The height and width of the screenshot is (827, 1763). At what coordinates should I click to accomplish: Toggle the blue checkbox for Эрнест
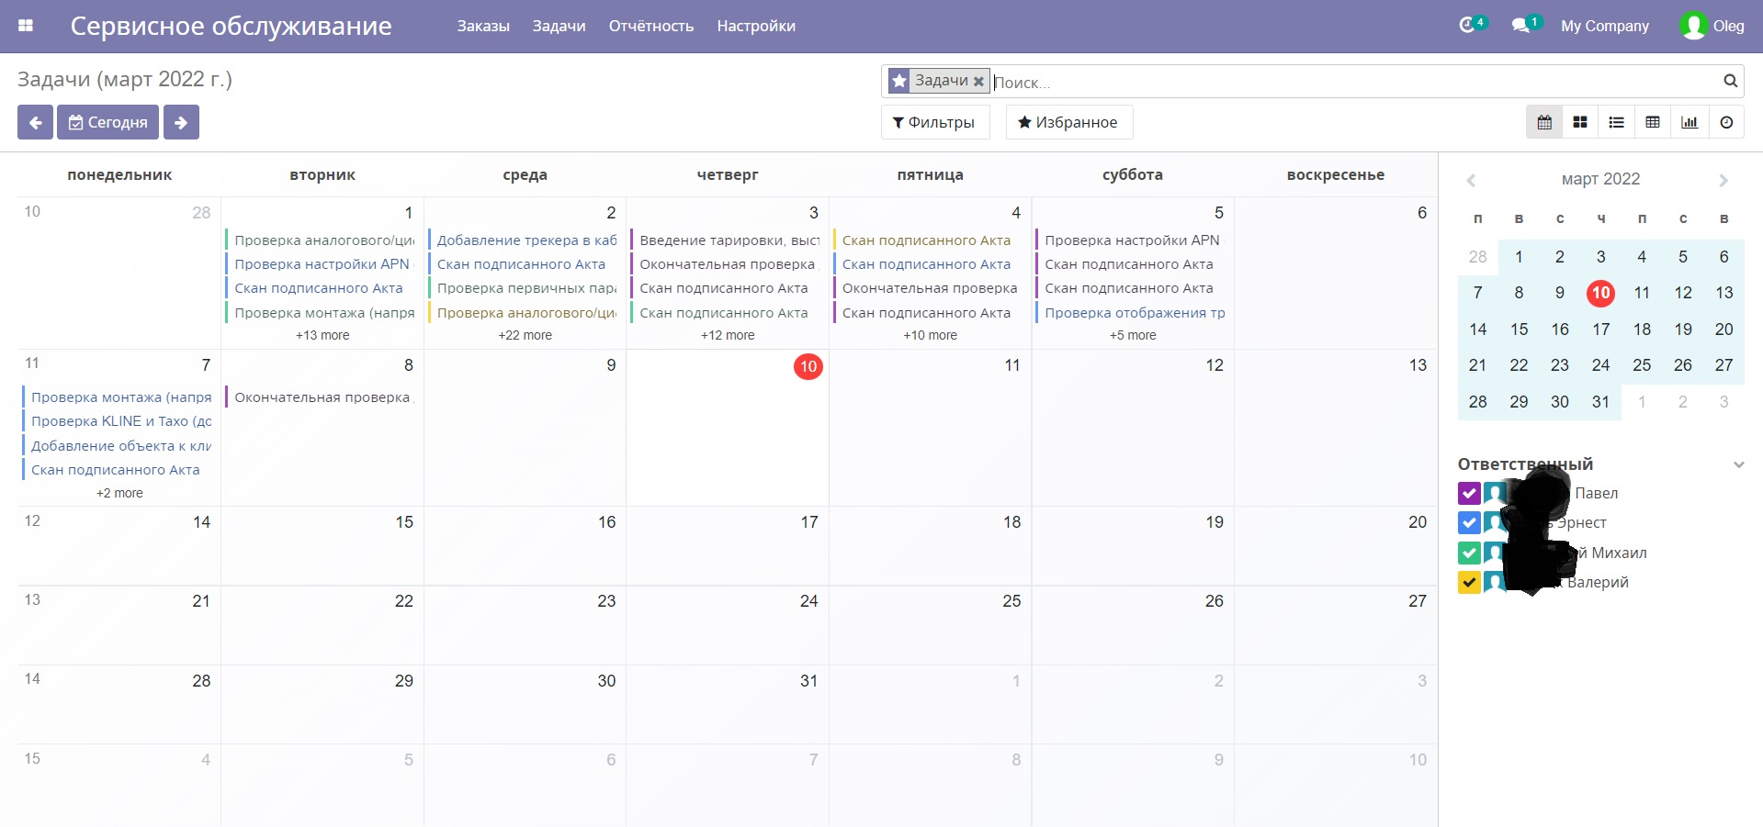(1469, 522)
